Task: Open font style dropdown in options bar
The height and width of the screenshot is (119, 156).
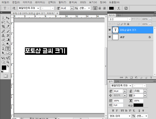Action: coord(53,8)
